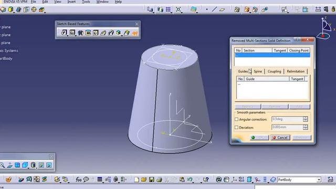Click the Save disk icon
336x189 pixels.
[x=152, y=180]
